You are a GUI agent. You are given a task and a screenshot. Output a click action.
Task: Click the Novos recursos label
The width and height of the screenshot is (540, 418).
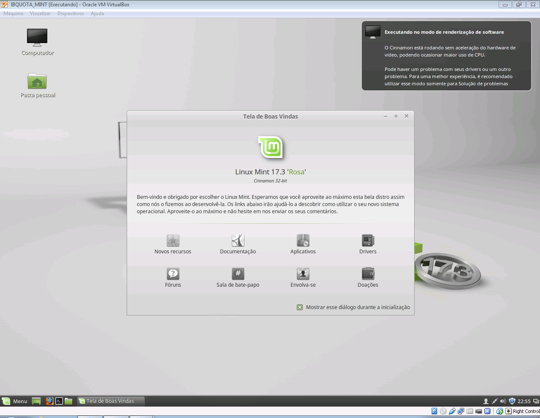point(173,252)
